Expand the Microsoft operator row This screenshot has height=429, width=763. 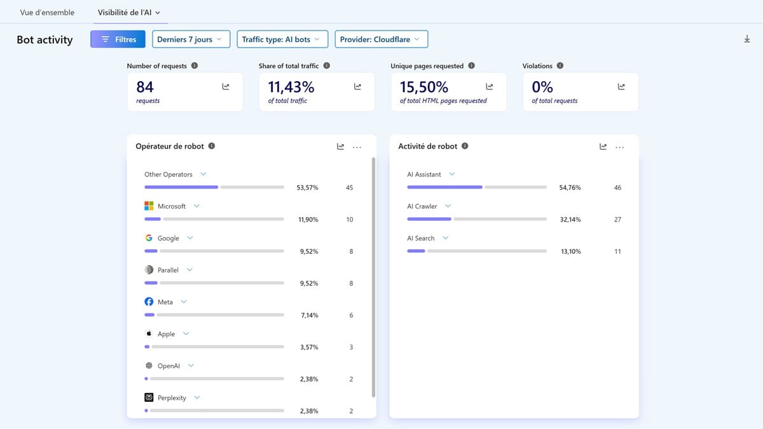tap(196, 206)
